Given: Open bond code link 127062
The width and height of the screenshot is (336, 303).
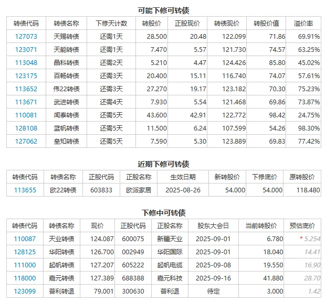Looking at the screenshot, I should (26, 141).
